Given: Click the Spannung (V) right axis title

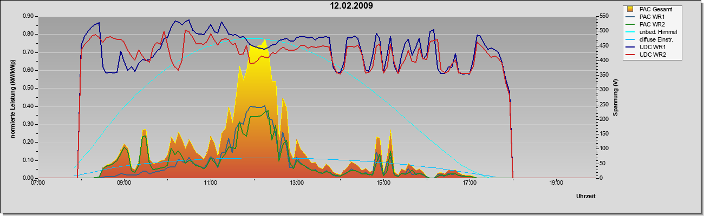Looking at the screenshot, I should tap(616, 97).
